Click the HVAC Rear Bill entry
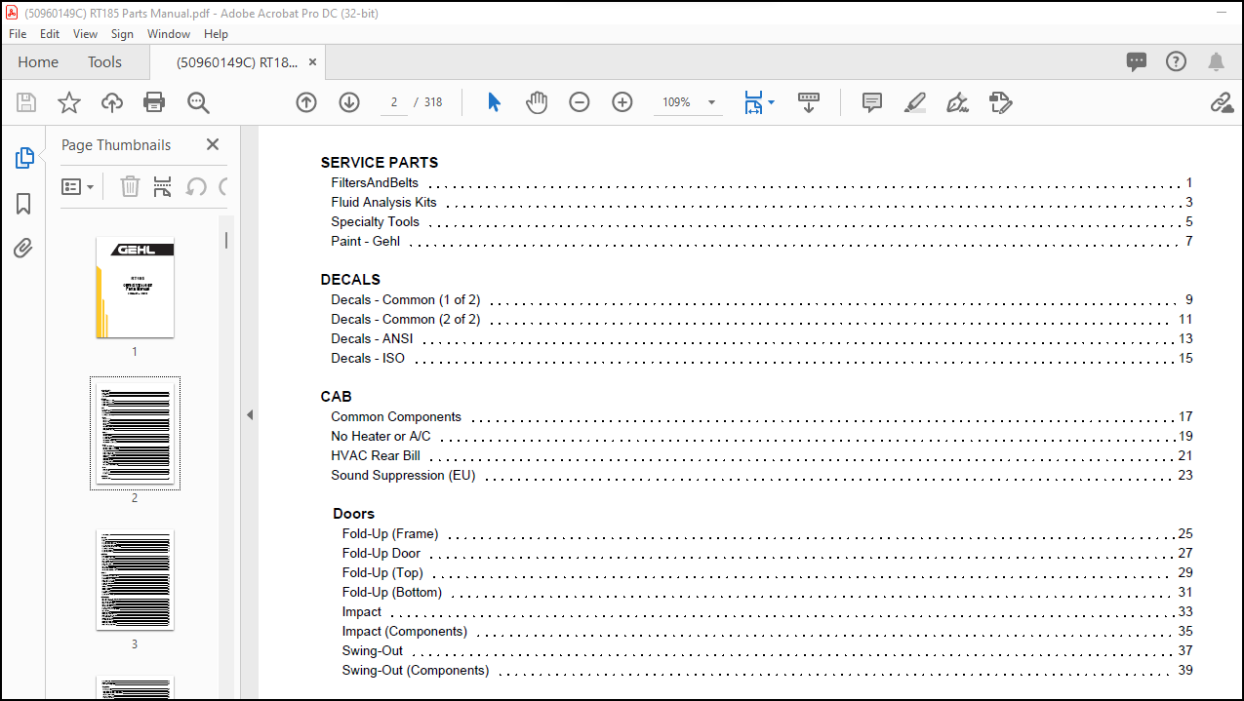The height and width of the screenshot is (701, 1244). pyautogui.click(x=376, y=456)
